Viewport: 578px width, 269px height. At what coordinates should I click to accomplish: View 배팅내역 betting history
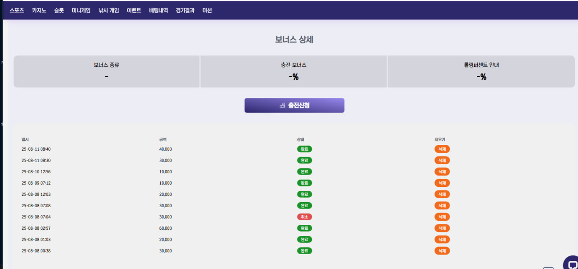tap(158, 10)
